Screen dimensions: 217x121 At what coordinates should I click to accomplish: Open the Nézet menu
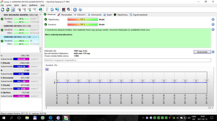click(x=17, y=5)
